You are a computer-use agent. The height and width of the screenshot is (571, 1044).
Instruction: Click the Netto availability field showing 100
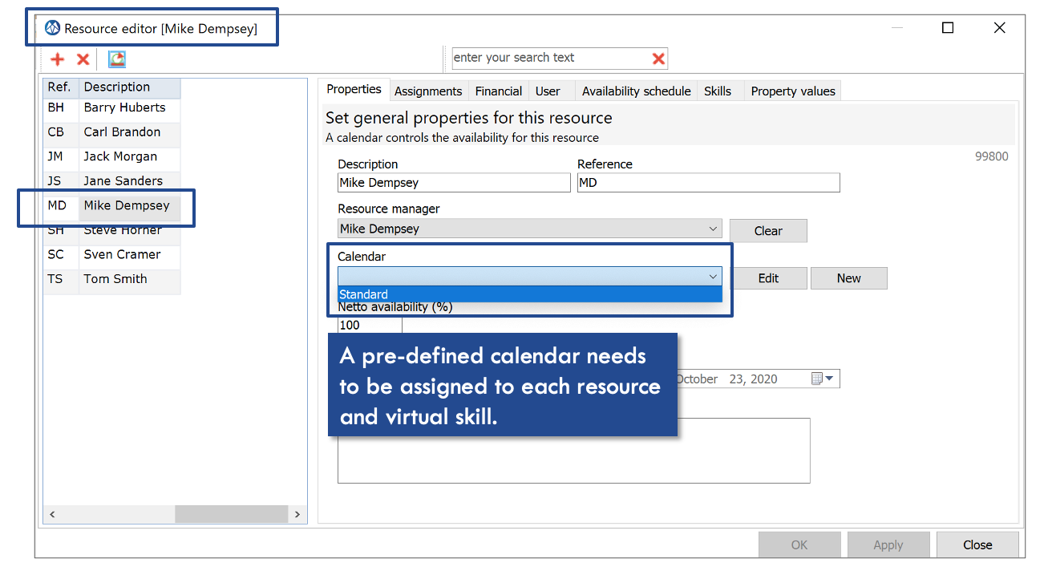click(x=370, y=325)
